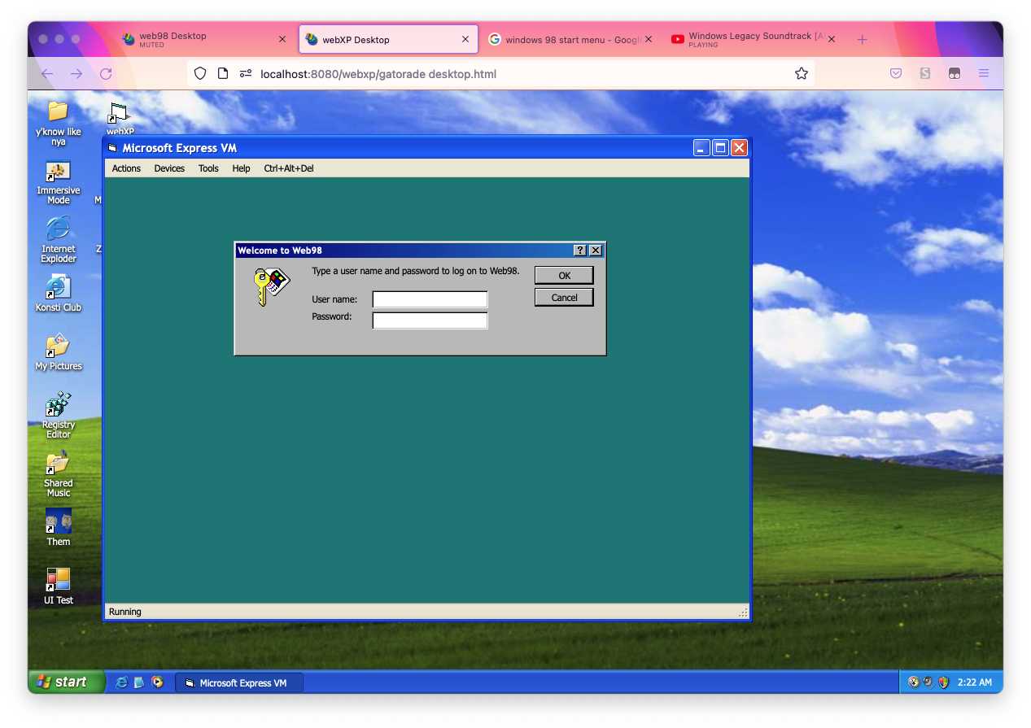1031x728 pixels.
Task: Click the Password input field
Action: point(430,320)
